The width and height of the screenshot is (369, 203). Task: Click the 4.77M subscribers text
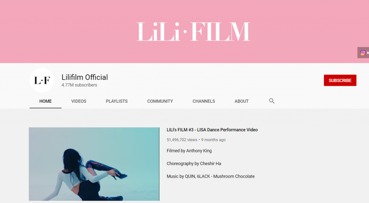pyautogui.click(x=79, y=85)
